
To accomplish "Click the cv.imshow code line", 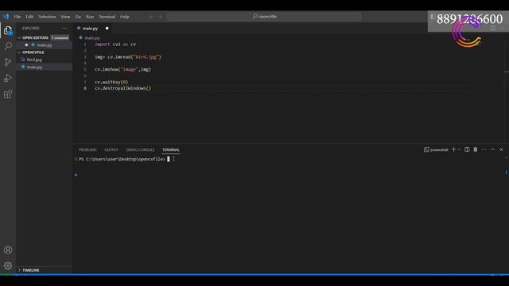I will coord(122,69).
